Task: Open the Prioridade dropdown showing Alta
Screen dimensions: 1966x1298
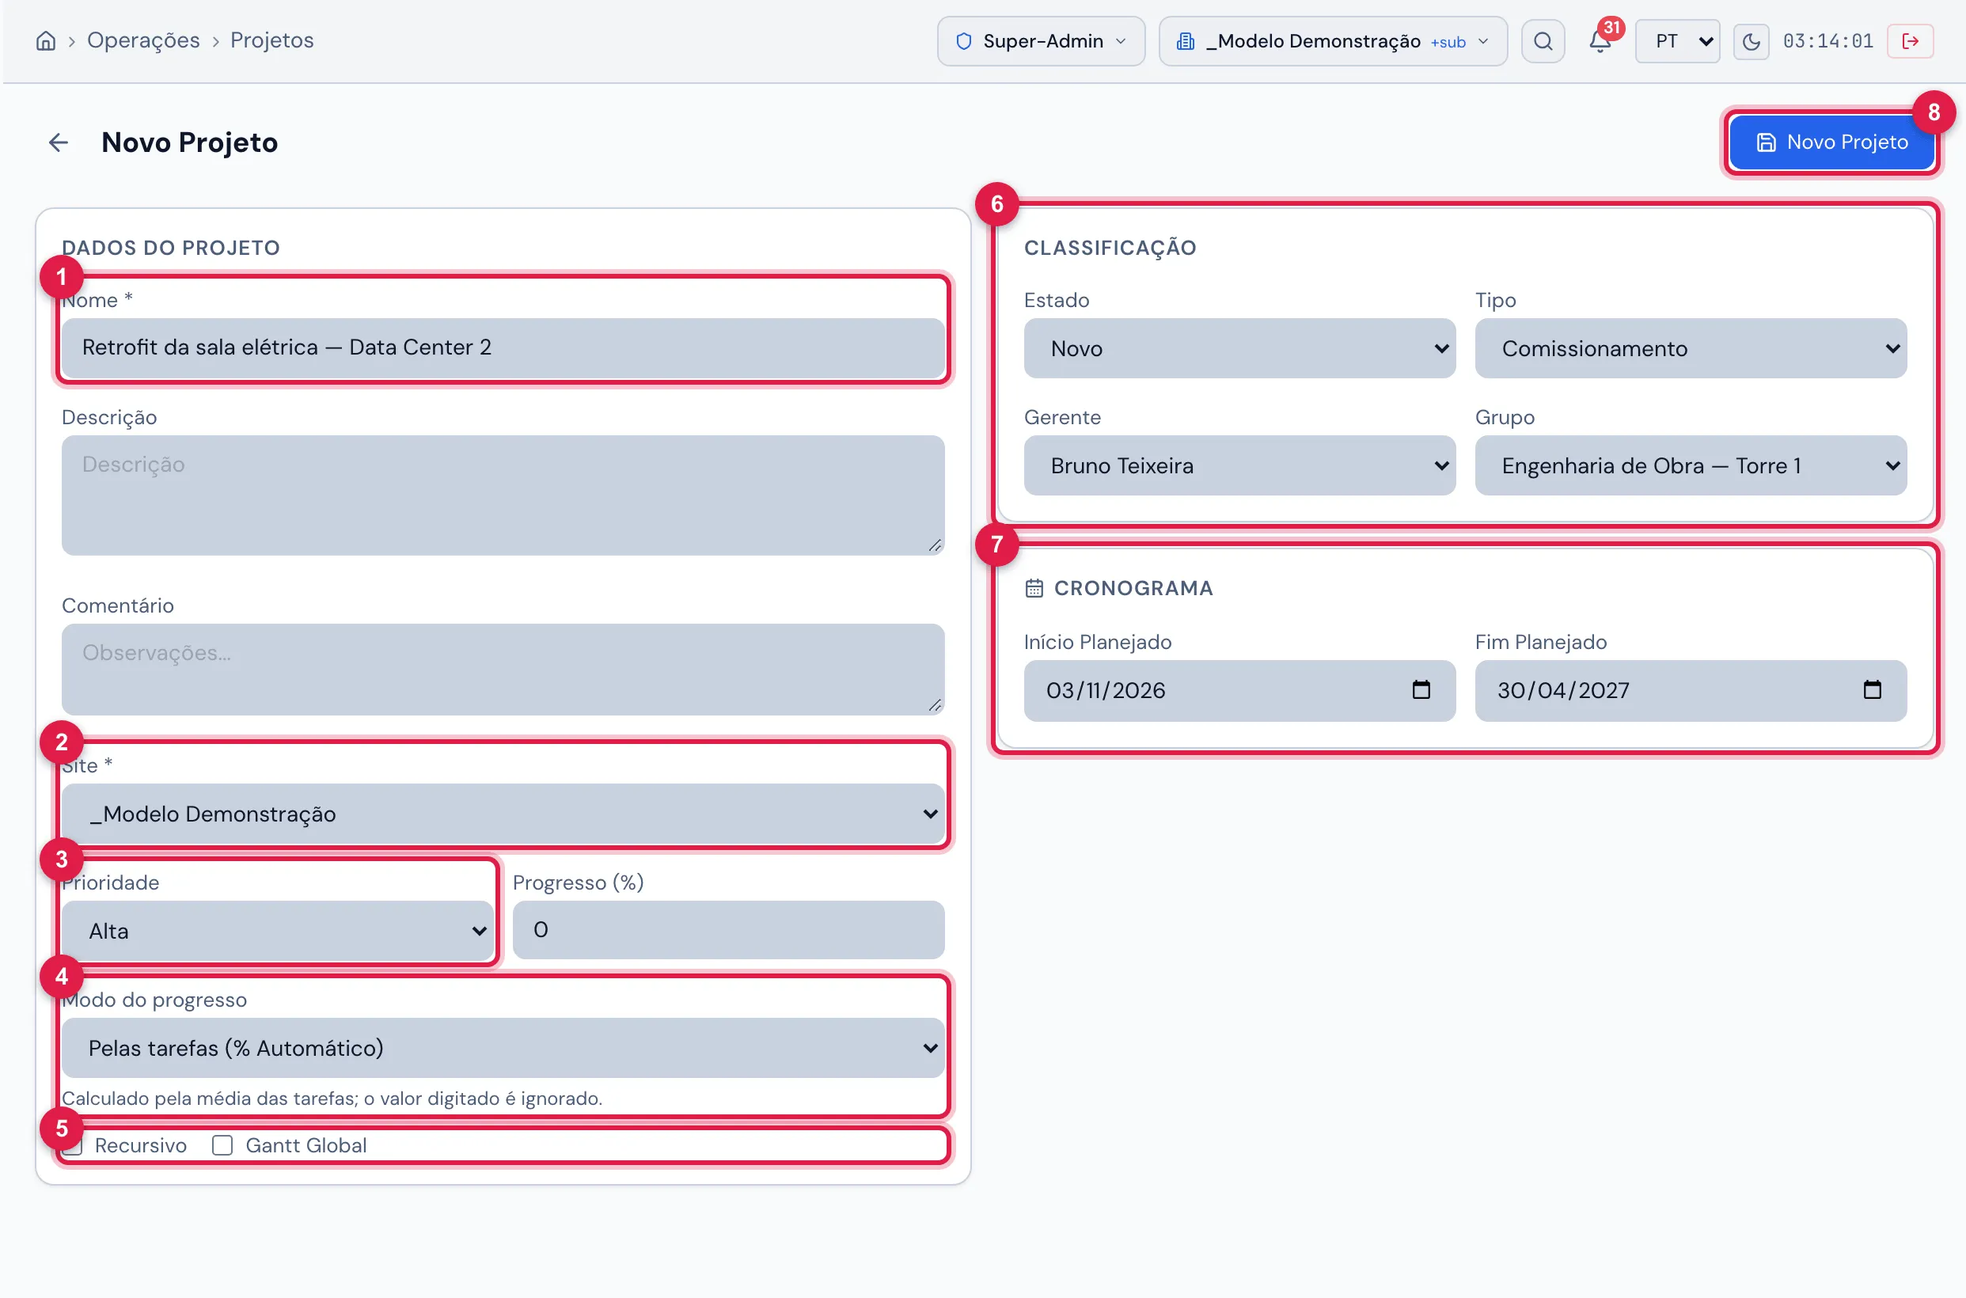Action: click(x=277, y=931)
